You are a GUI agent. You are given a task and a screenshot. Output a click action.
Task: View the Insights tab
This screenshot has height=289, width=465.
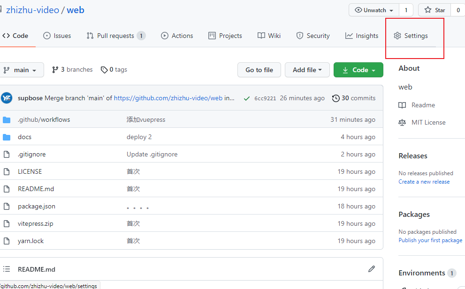[362, 36]
